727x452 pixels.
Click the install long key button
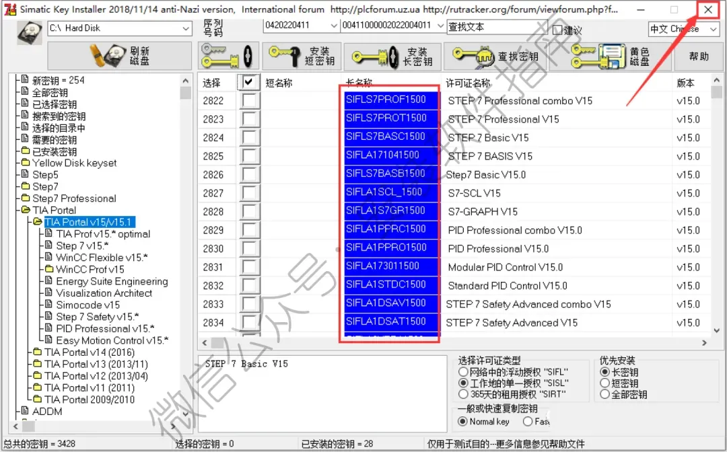coord(392,56)
